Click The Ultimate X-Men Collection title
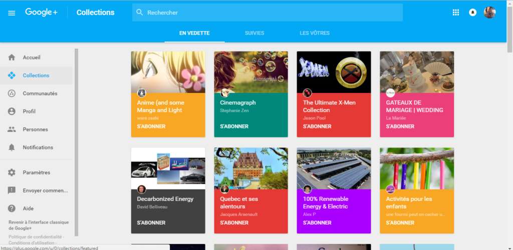 click(329, 106)
